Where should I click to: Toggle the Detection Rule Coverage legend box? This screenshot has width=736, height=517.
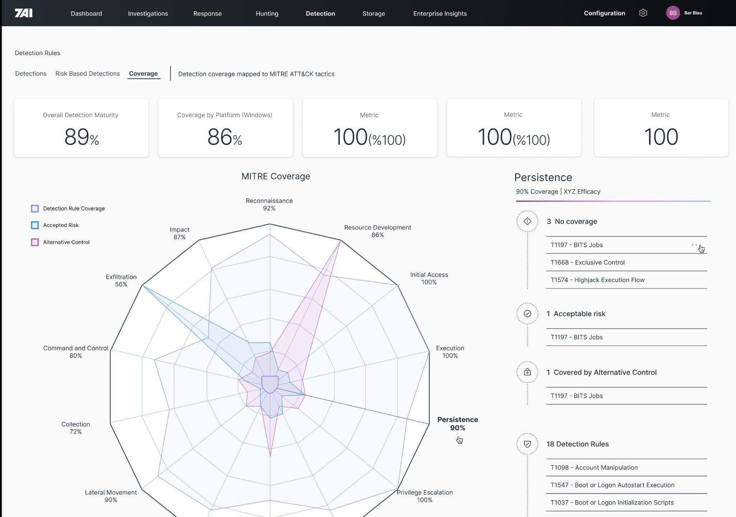[x=35, y=208]
